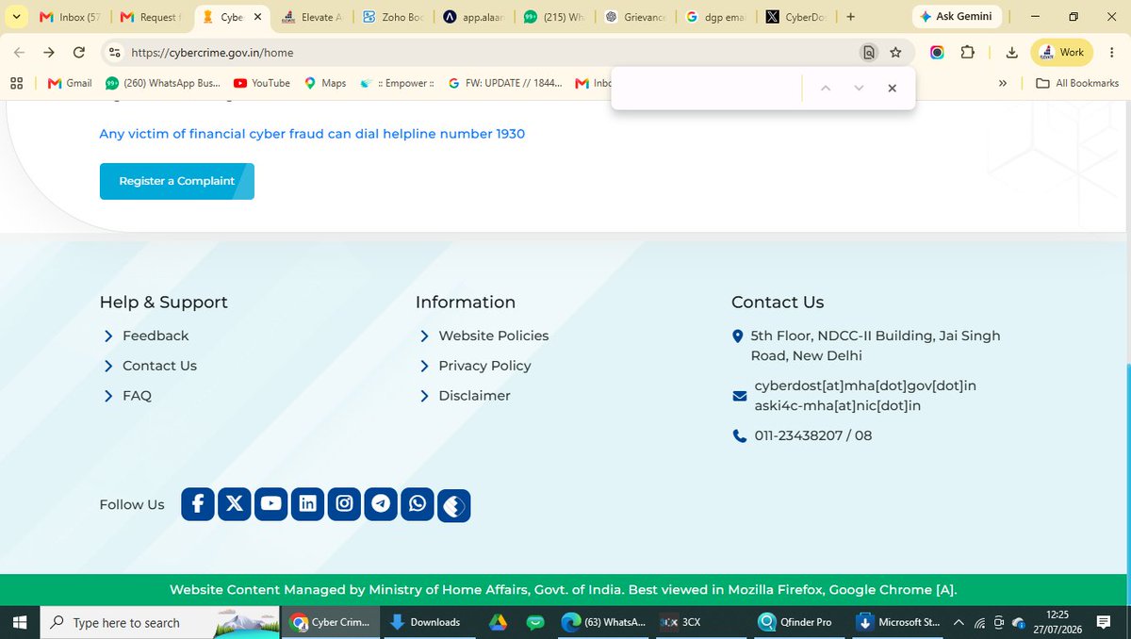Click the browser forward arrow

pyautogui.click(x=49, y=53)
